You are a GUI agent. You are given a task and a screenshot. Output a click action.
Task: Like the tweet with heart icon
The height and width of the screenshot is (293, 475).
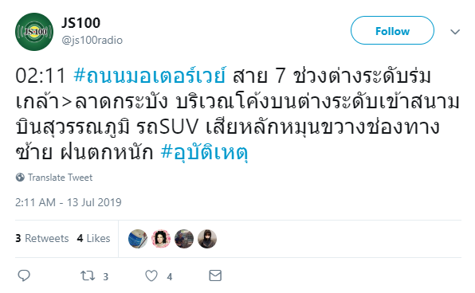pyautogui.click(x=151, y=275)
